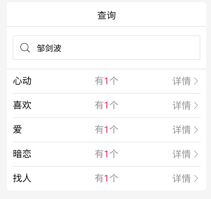
Task: Click the 有1个 count in 心动 row
Action: [107, 81]
